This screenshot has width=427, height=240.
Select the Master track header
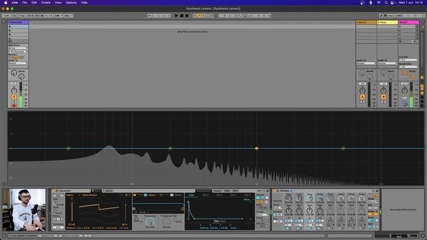[x=408, y=22]
